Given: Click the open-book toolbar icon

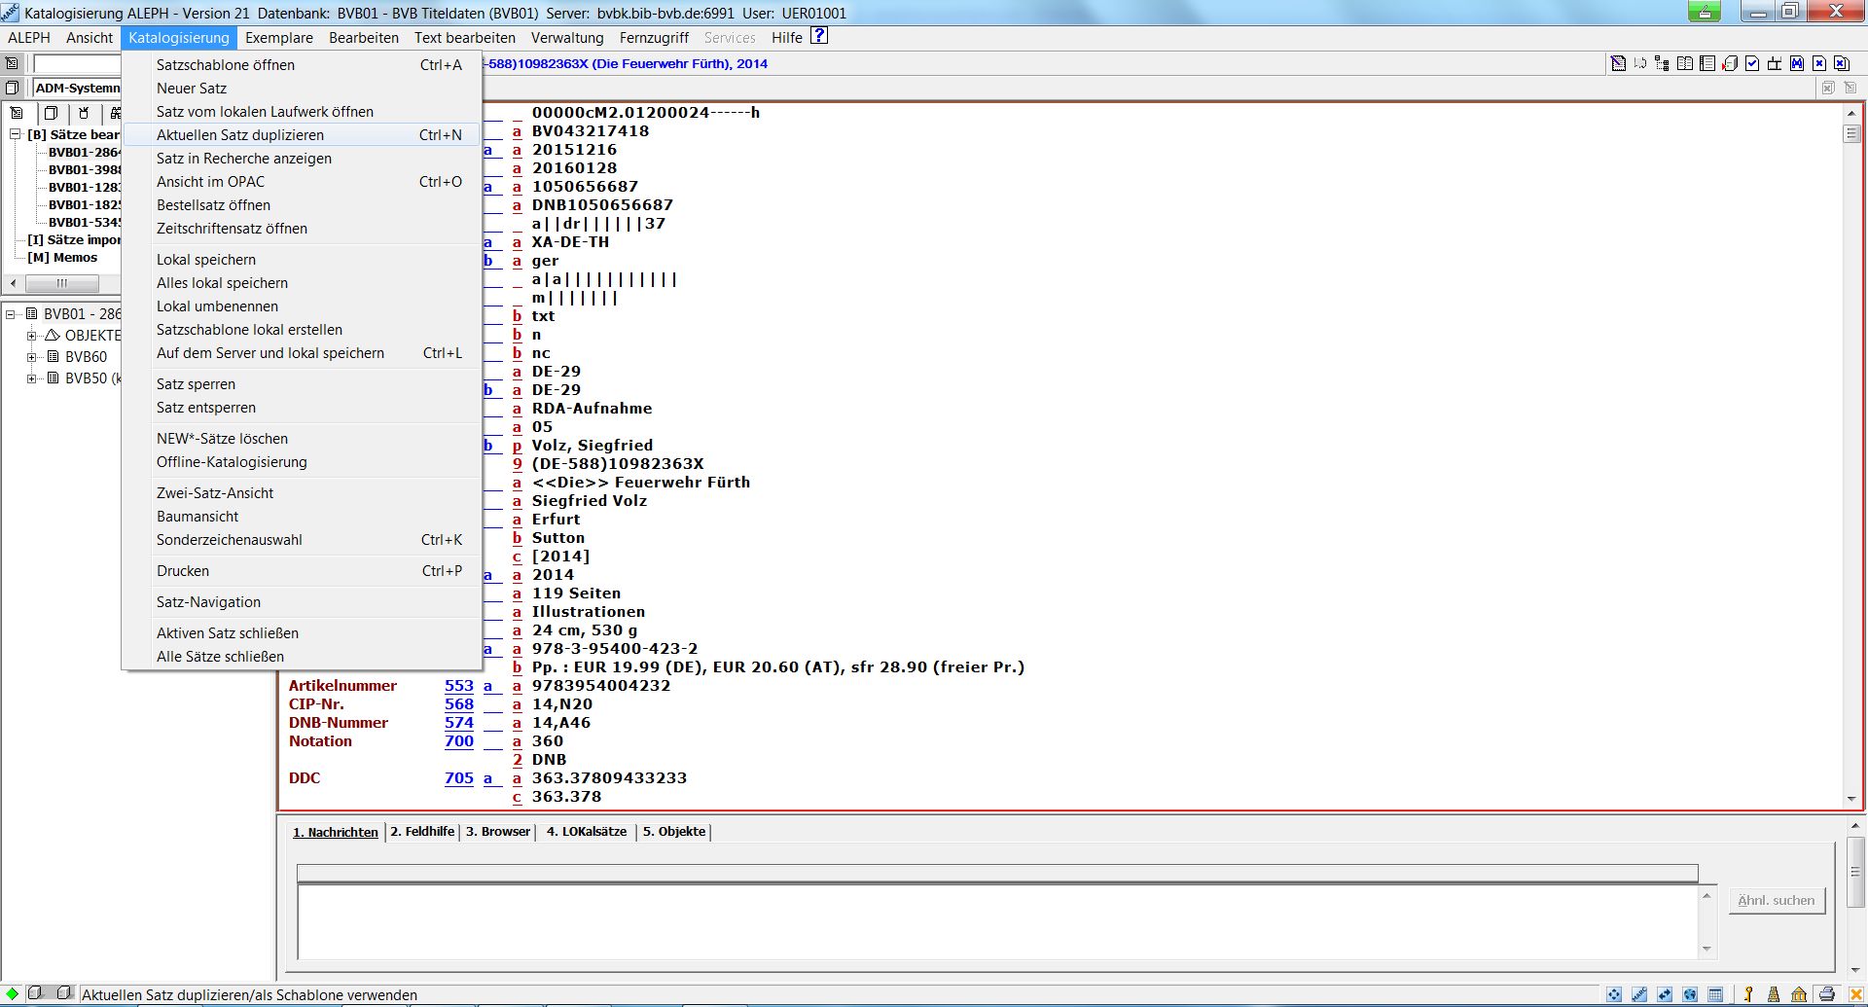Looking at the screenshot, I should [x=1685, y=64].
